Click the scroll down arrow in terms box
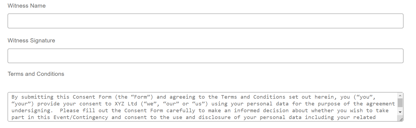 pyautogui.click(x=400, y=112)
